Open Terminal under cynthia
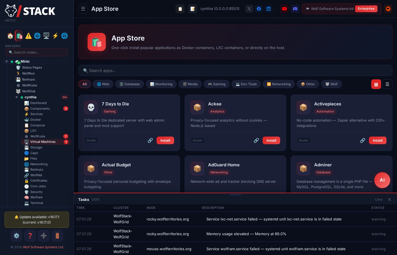 (46, 203)
